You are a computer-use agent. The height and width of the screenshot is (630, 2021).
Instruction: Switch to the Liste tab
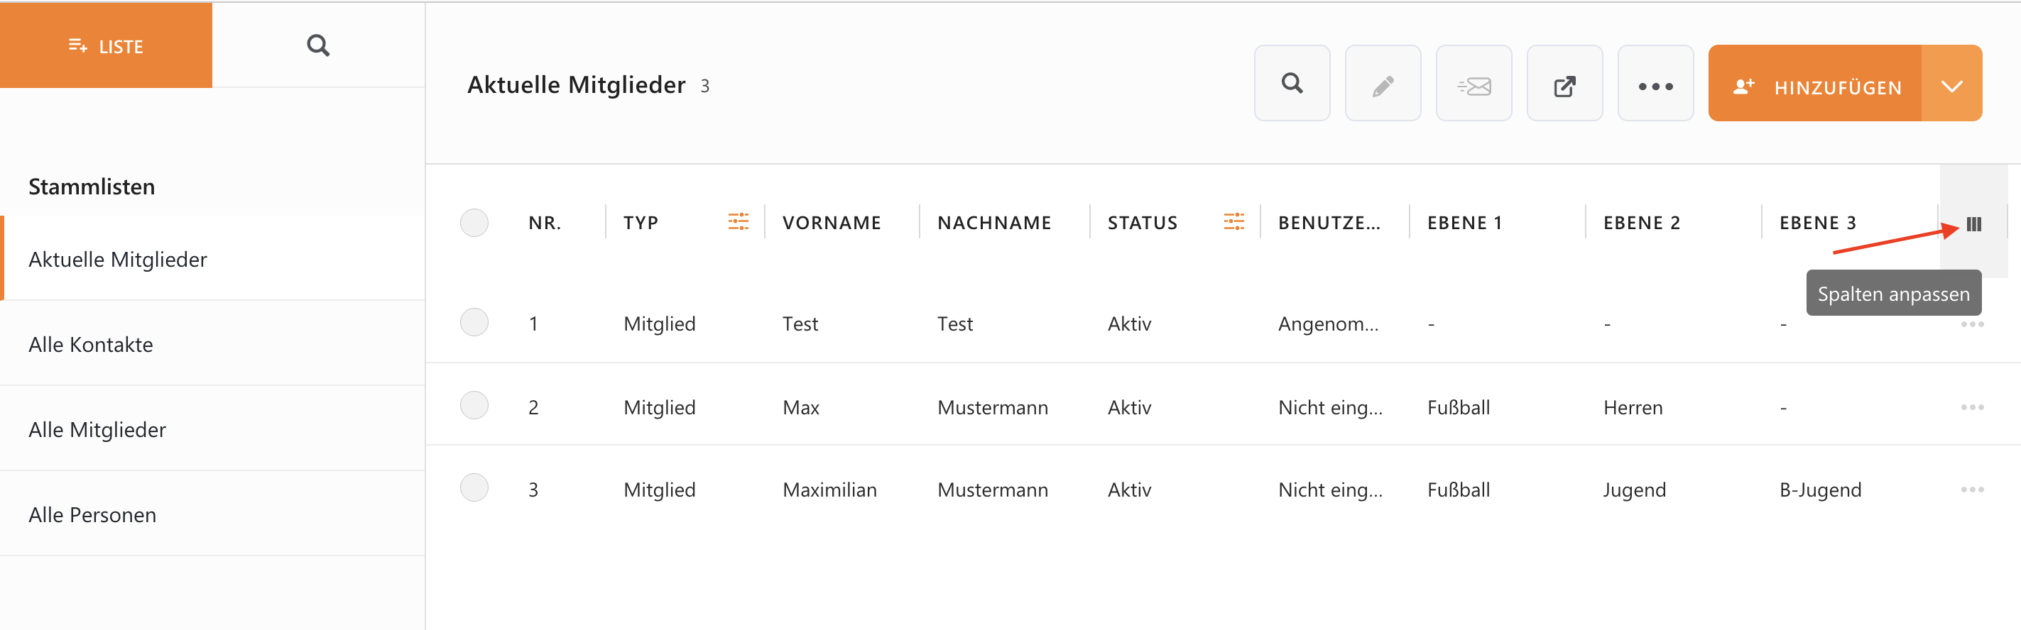[106, 45]
